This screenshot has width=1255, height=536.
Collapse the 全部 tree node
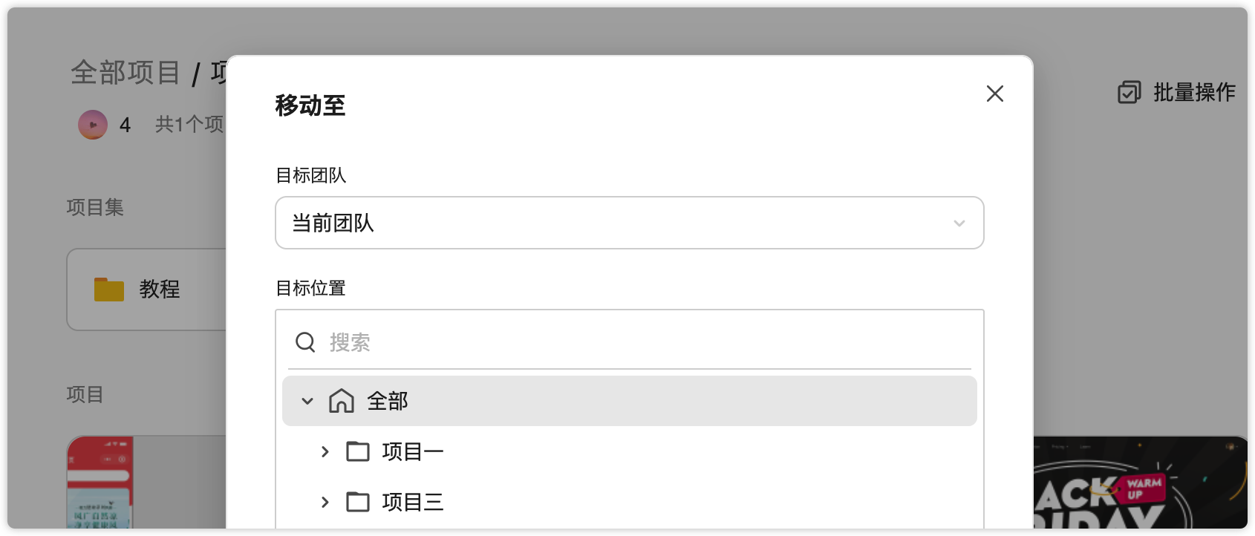[307, 402]
